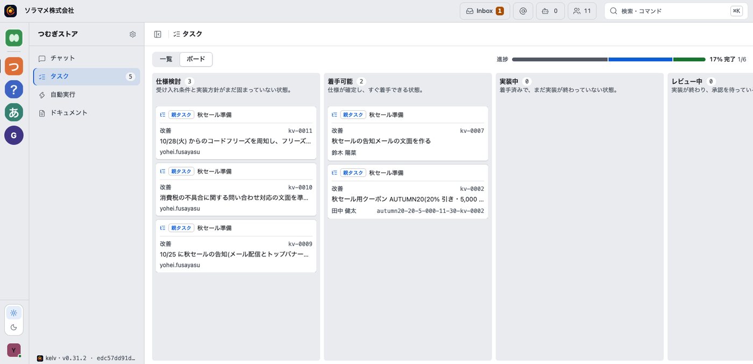
Task: Click 親タスク badge on kv-0002 card
Action: [x=353, y=173]
